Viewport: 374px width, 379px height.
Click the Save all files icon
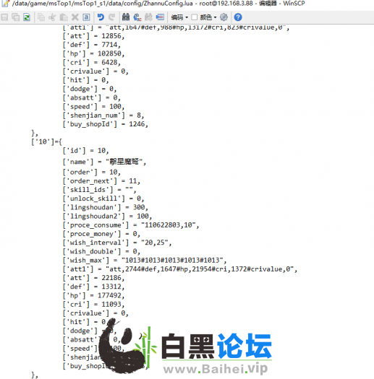click(x=16, y=17)
